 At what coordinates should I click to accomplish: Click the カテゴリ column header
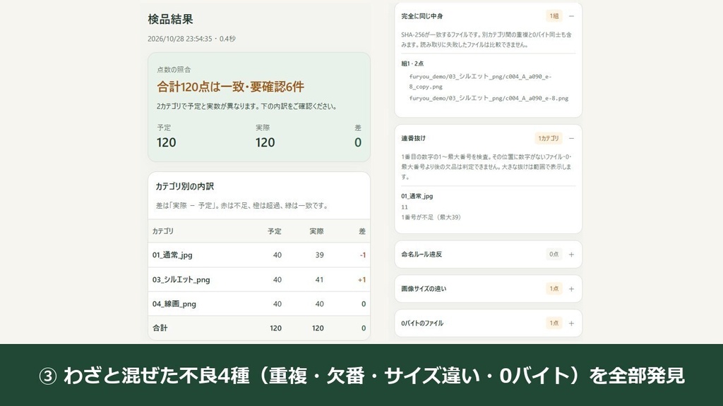click(x=163, y=231)
